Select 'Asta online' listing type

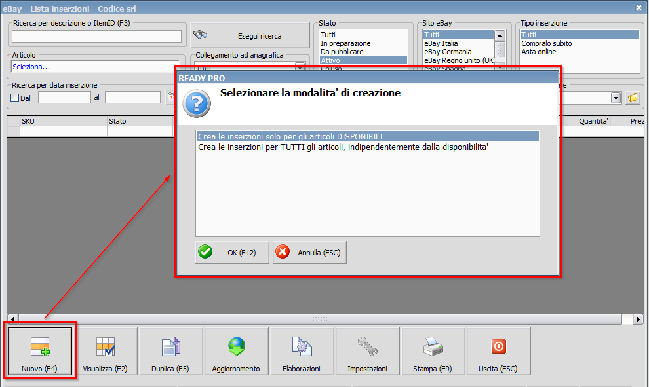[580, 52]
